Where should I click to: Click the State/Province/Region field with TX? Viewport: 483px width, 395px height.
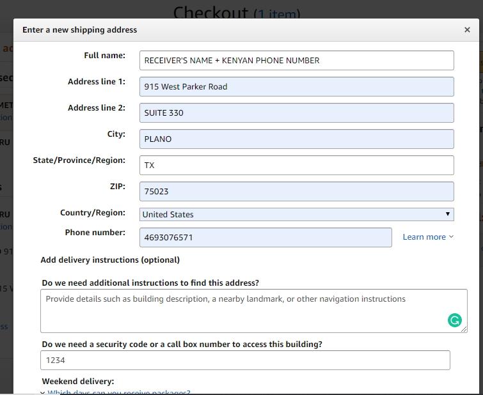tap(296, 165)
